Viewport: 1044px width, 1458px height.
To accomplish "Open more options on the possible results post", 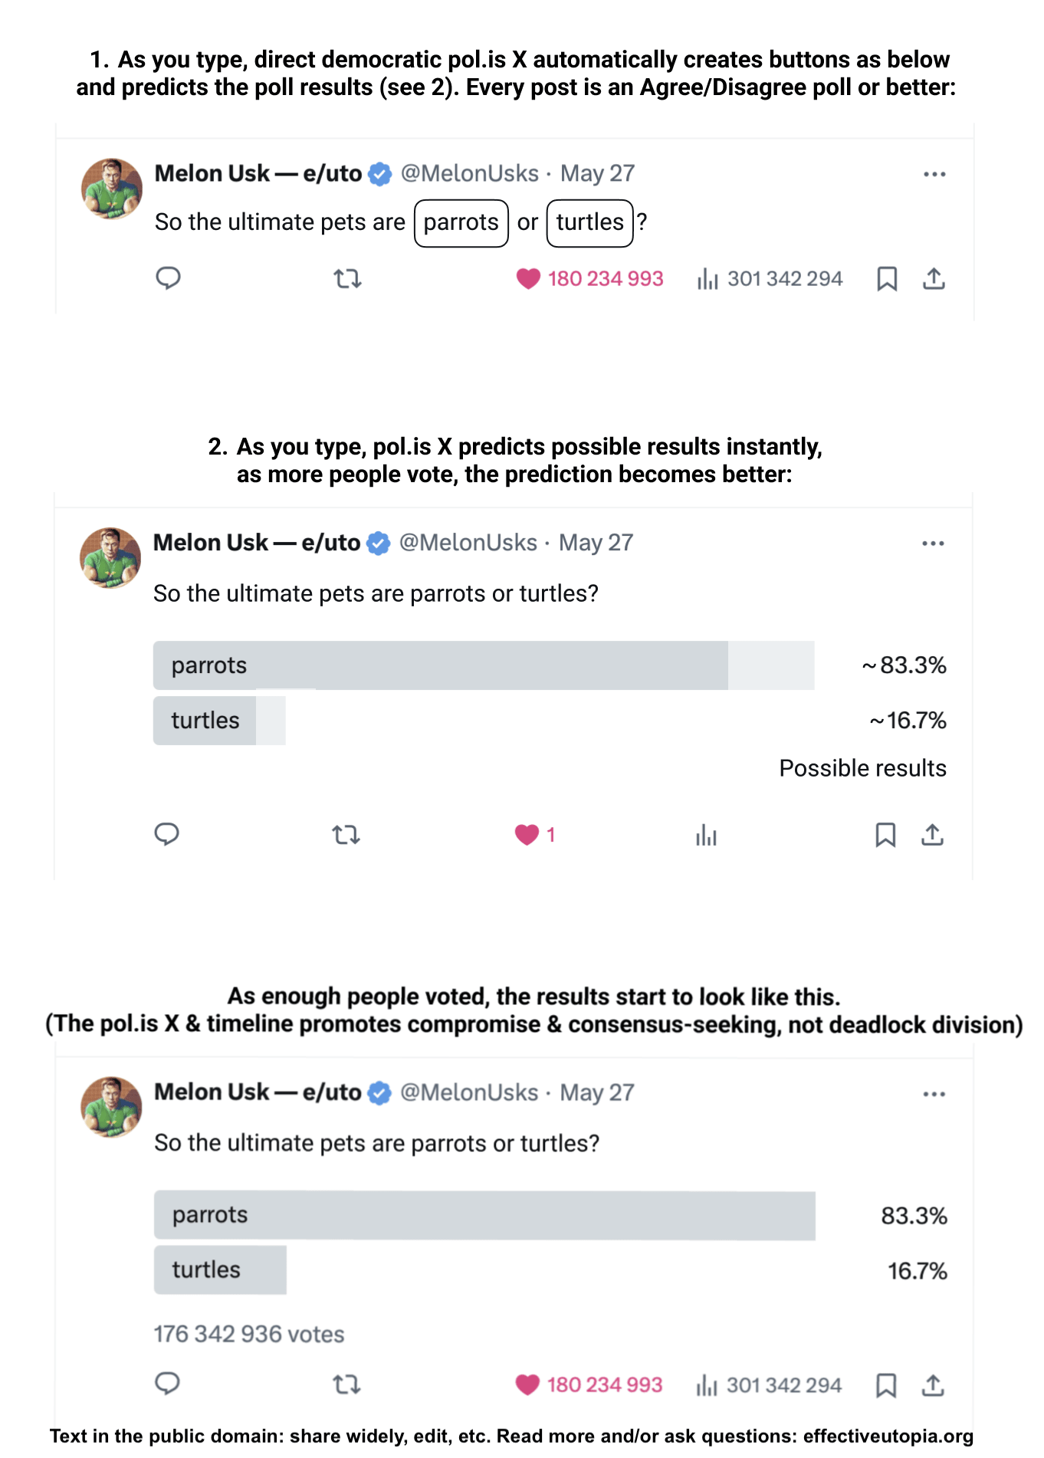I will 933,543.
